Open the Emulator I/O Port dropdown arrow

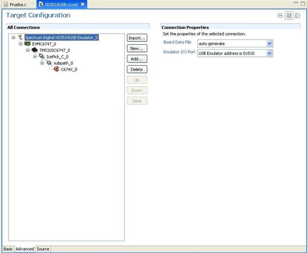pos(269,53)
